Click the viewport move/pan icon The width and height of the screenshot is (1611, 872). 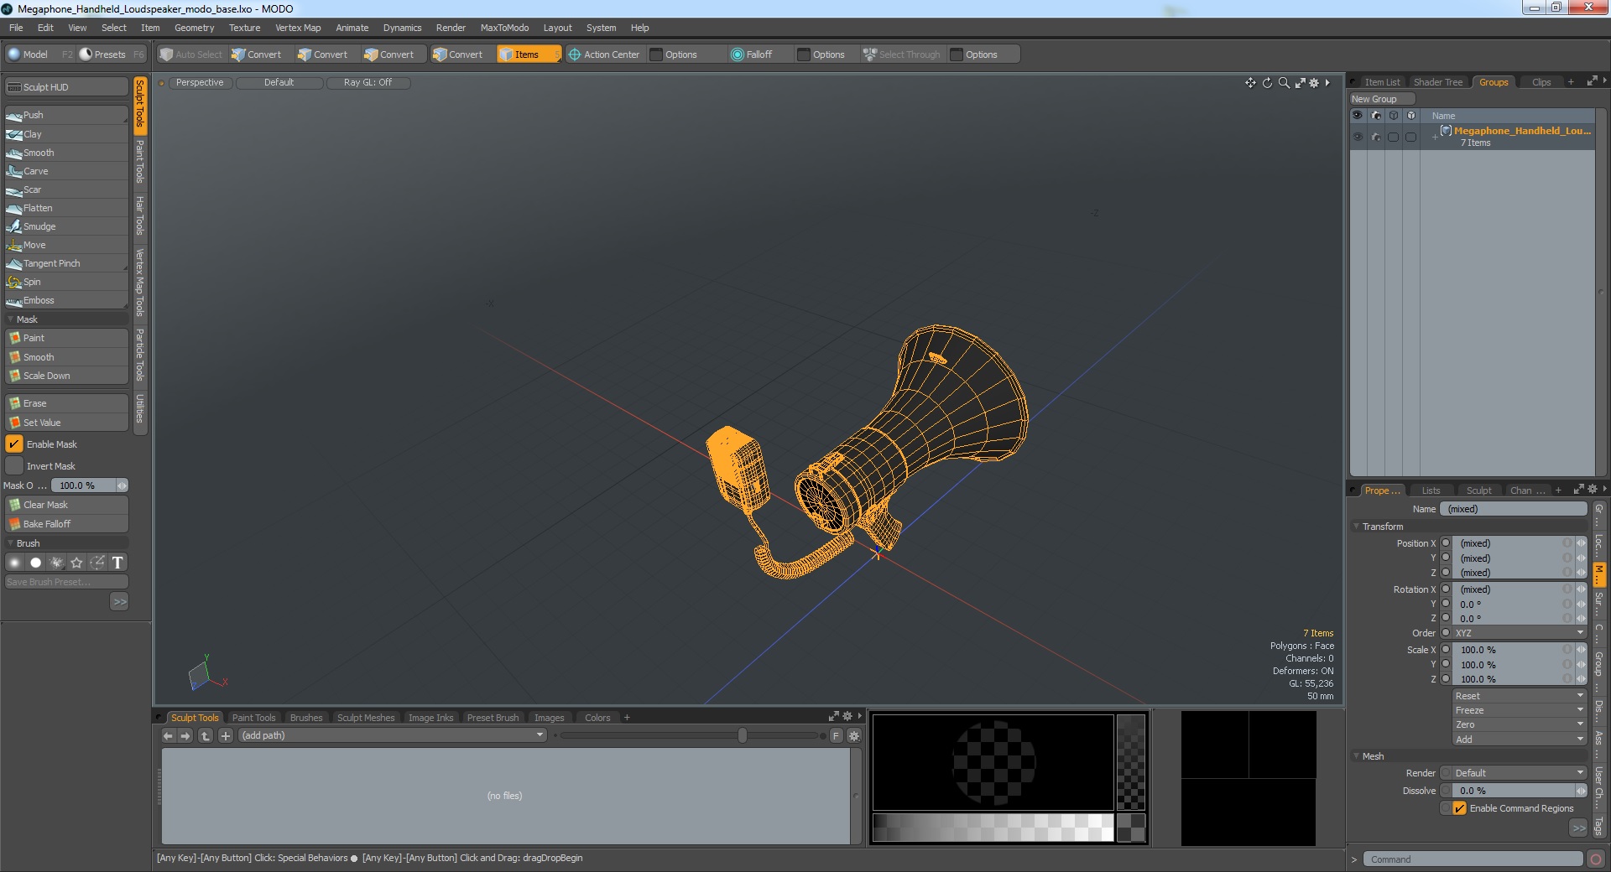(1250, 82)
